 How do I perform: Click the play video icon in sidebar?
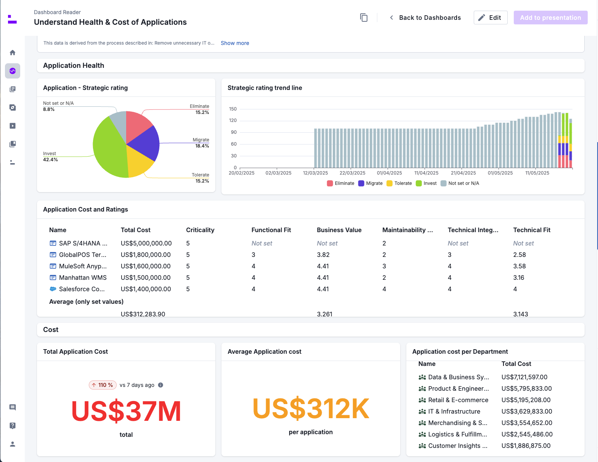pos(13,126)
